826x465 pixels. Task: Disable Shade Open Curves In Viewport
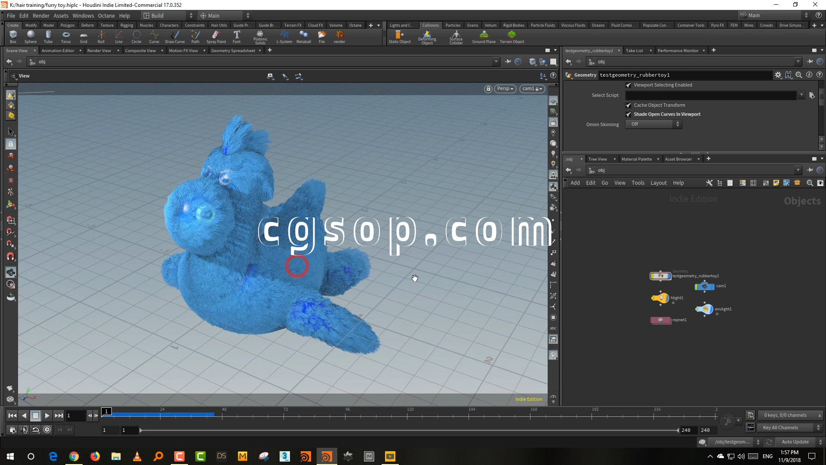coord(629,115)
